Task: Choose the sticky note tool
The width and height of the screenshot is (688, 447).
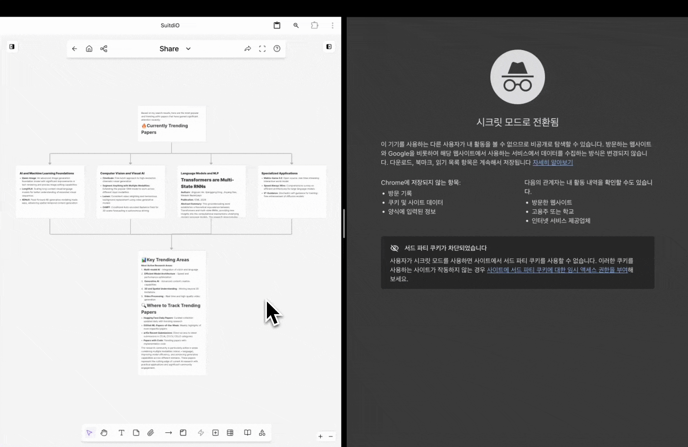Action: (x=136, y=433)
